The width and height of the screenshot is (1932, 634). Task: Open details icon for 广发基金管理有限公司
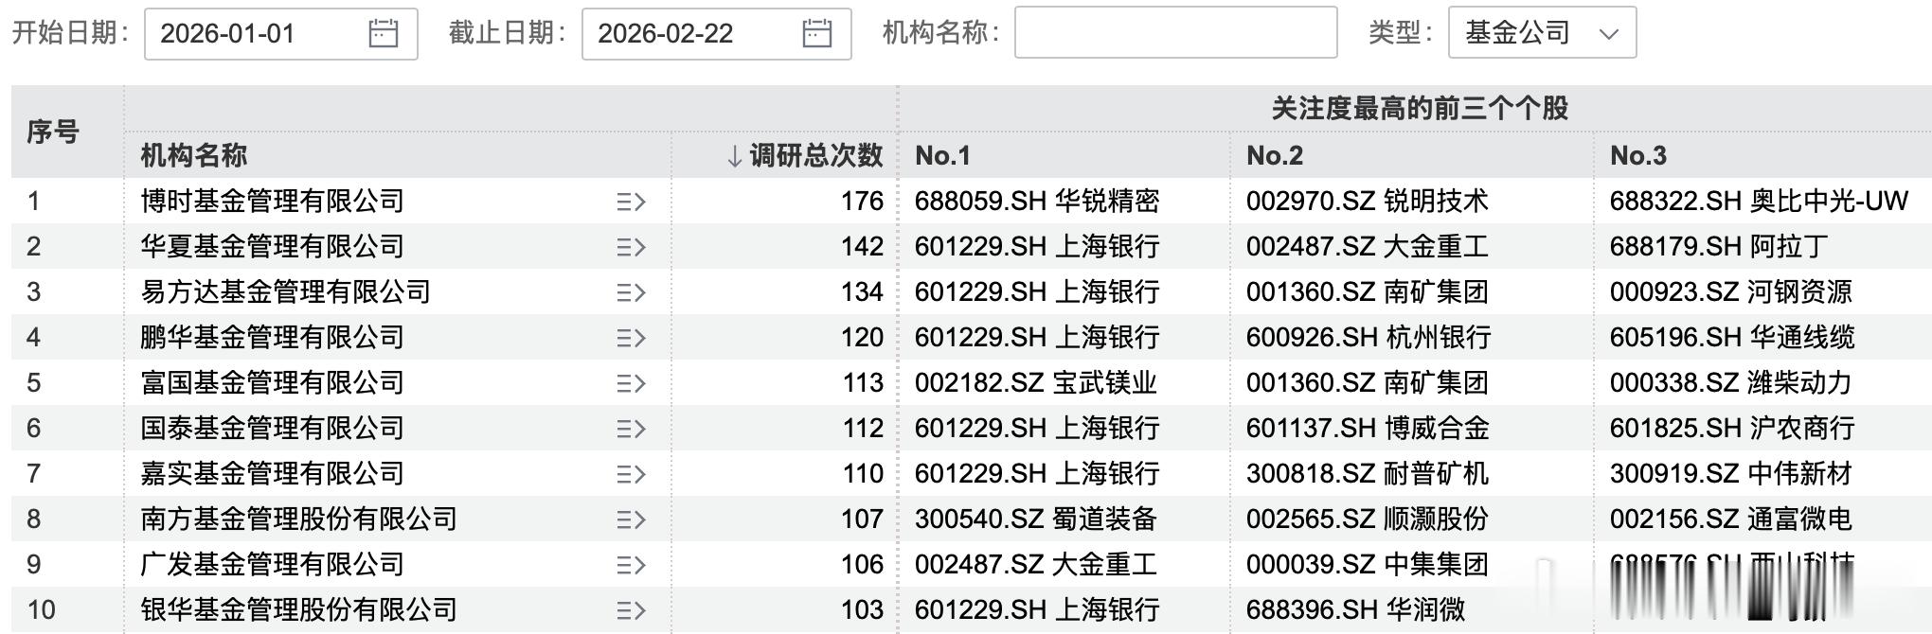click(631, 565)
